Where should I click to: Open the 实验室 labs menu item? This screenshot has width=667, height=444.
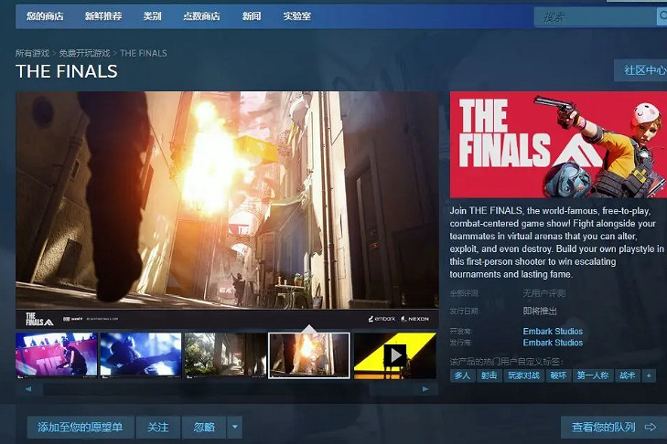(297, 16)
